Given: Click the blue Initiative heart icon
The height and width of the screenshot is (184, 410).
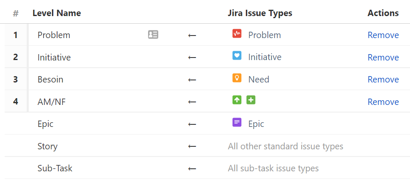Looking at the screenshot, I should pos(237,55).
